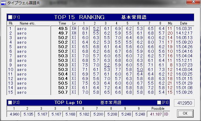The image size is (201, 121).
Task: Click the underlined 5.2 in rank 1 row
Action: pos(96,29)
